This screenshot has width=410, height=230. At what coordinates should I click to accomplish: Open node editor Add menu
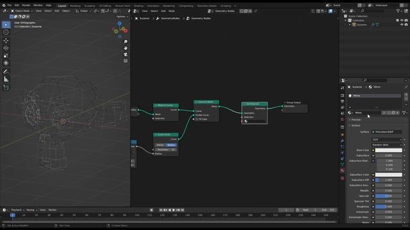pos(163,11)
